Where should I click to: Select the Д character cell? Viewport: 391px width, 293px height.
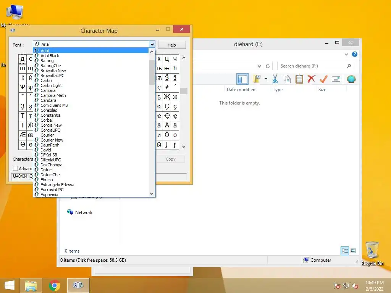[x=23, y=59]
